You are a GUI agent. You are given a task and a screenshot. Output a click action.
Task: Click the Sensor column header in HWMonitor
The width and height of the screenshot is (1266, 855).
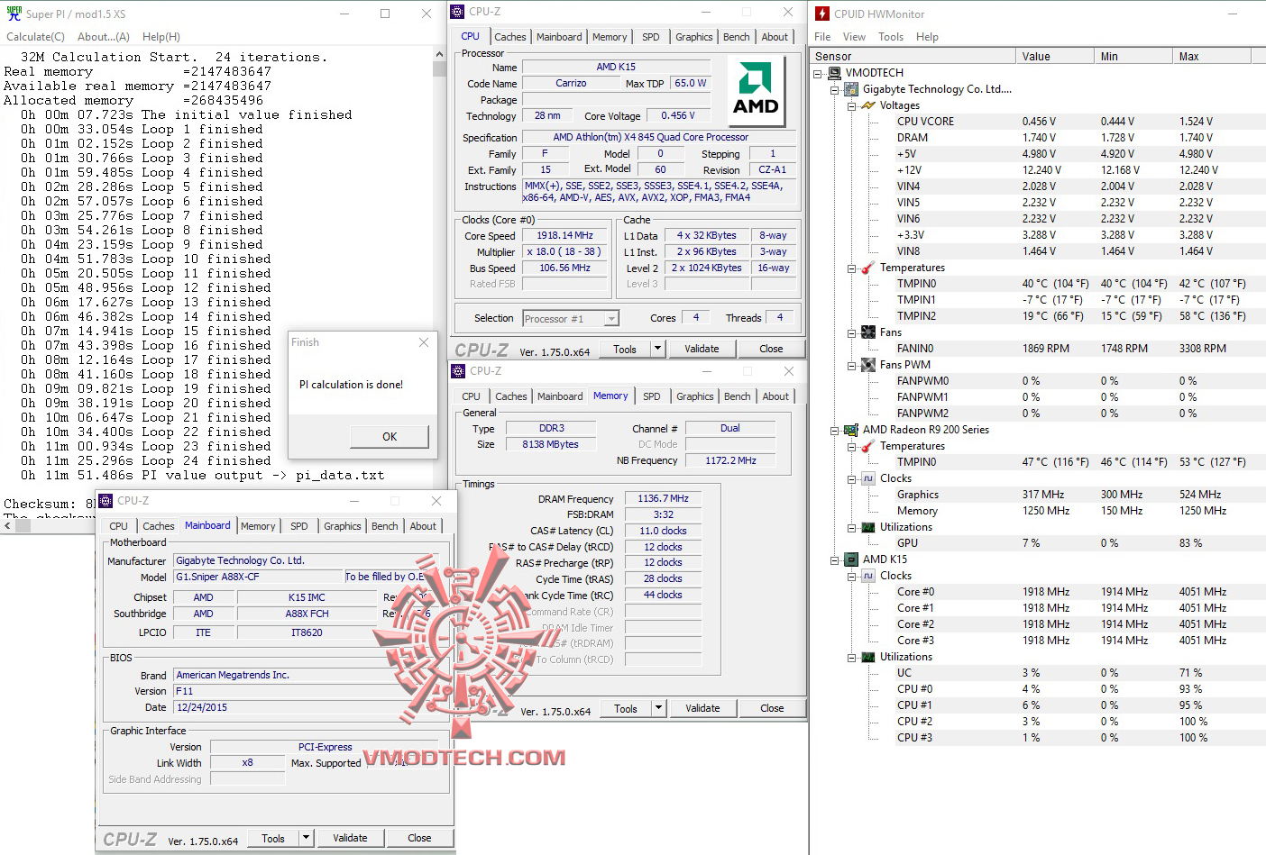point(912,56)
